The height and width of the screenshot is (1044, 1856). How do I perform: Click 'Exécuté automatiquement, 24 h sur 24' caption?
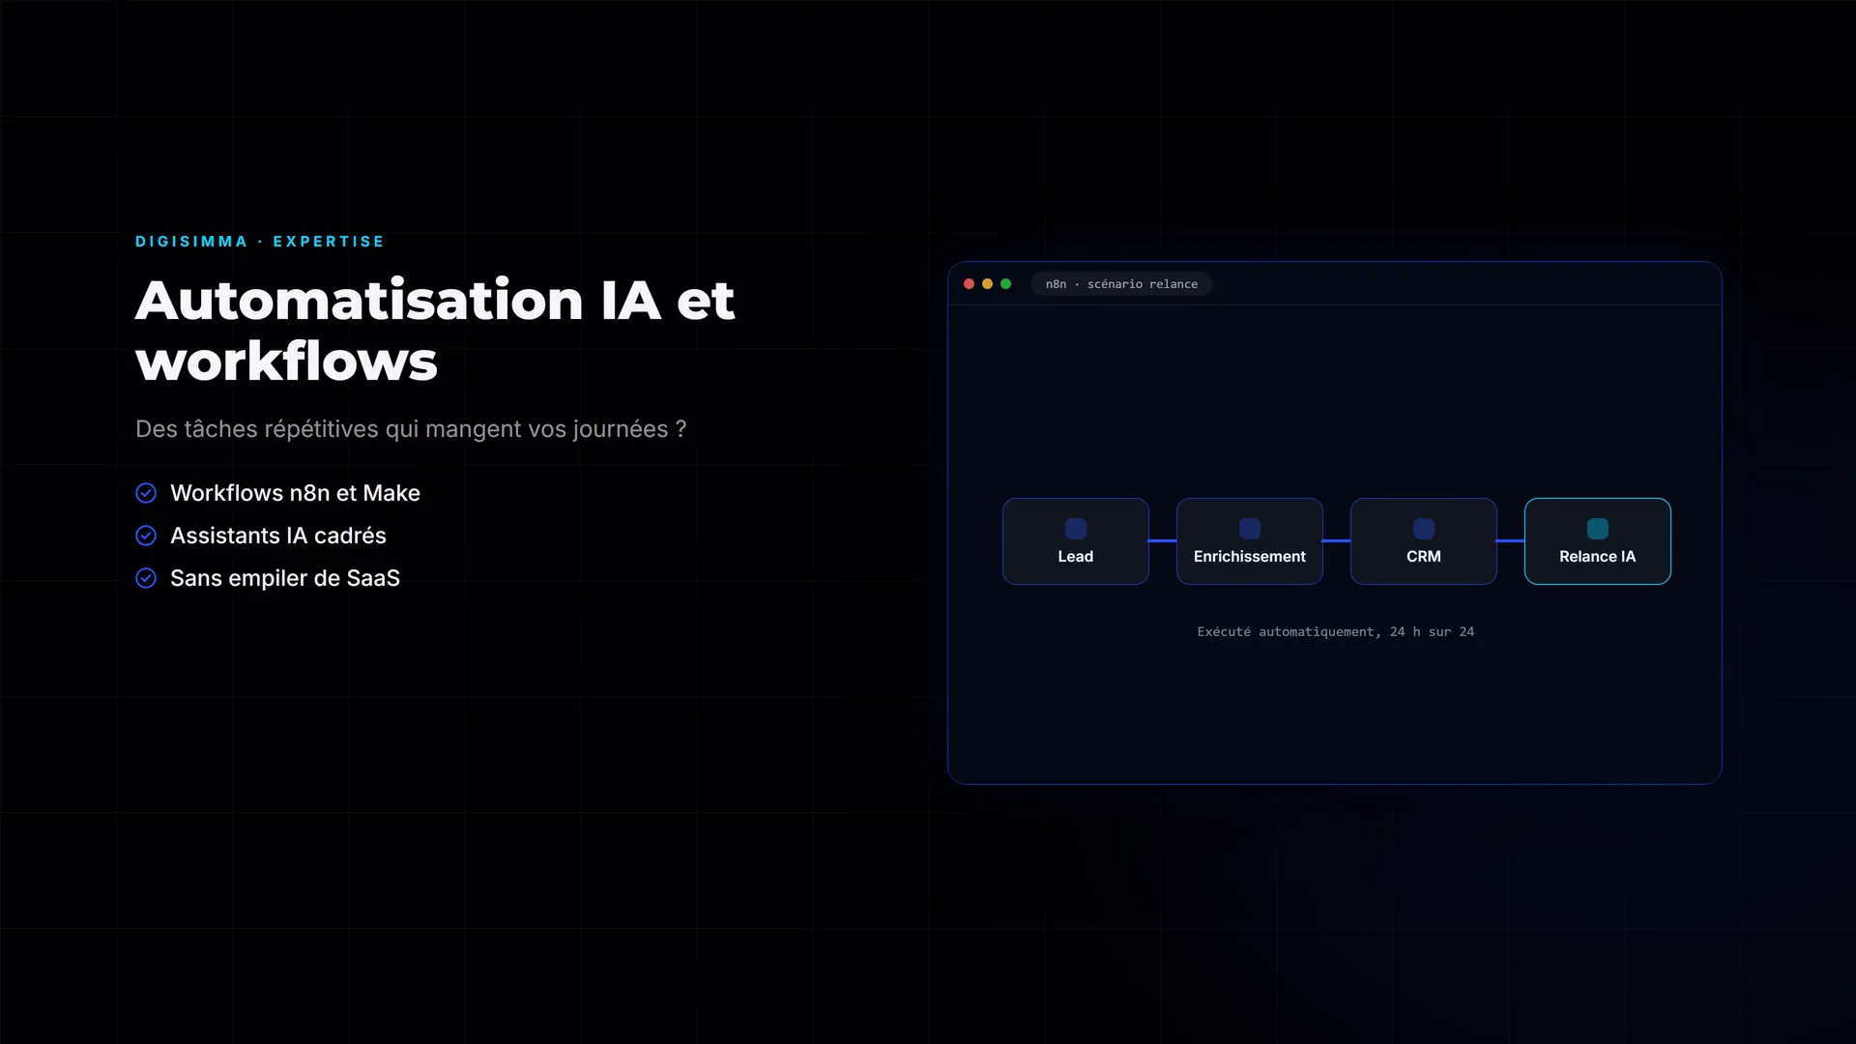1335,632
